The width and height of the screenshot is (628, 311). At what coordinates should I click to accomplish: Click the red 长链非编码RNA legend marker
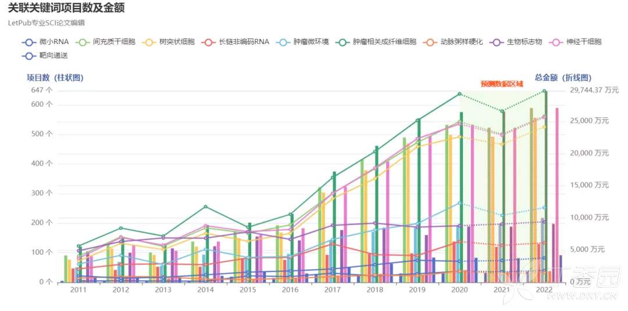click(208, 42)
